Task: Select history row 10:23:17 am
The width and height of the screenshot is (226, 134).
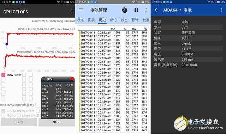Action: (114, 43)
